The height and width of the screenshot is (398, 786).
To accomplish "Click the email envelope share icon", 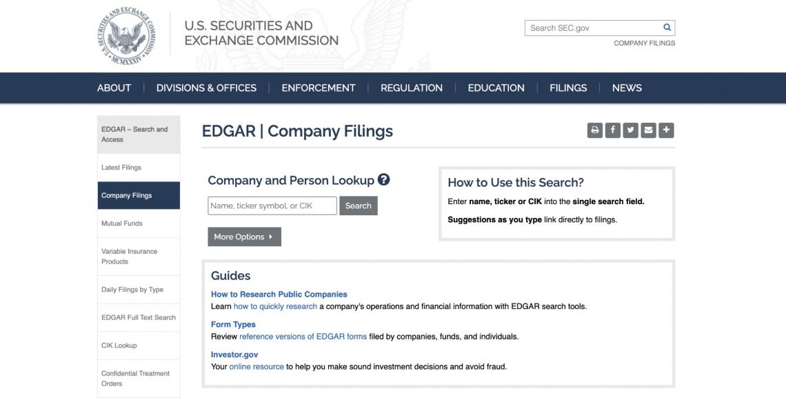I will point(648,130).
